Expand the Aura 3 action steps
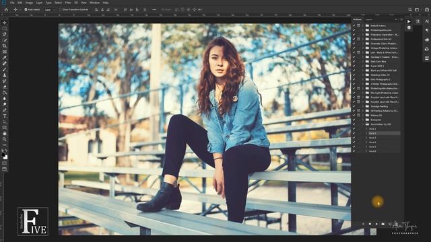 pyautogui.click(x=366, y=138)
